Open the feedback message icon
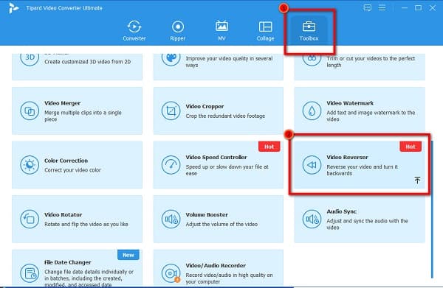The height and width of the screenshot is (288, 443). pyautogui.click(x=367, y=7)
